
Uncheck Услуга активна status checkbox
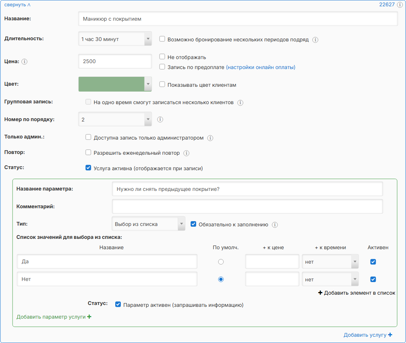[88, 168]
